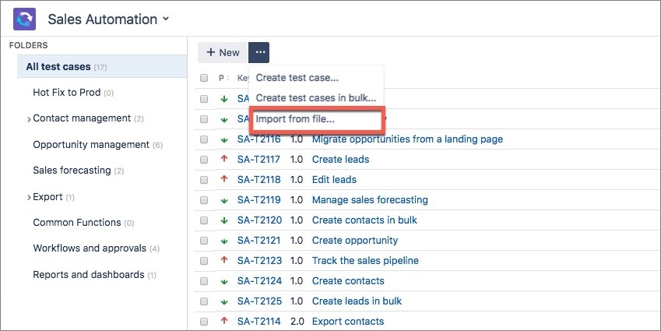Click the green down priority arrow for SA-T2116
This screenshot has width=661, height=331.
(224, 139)
